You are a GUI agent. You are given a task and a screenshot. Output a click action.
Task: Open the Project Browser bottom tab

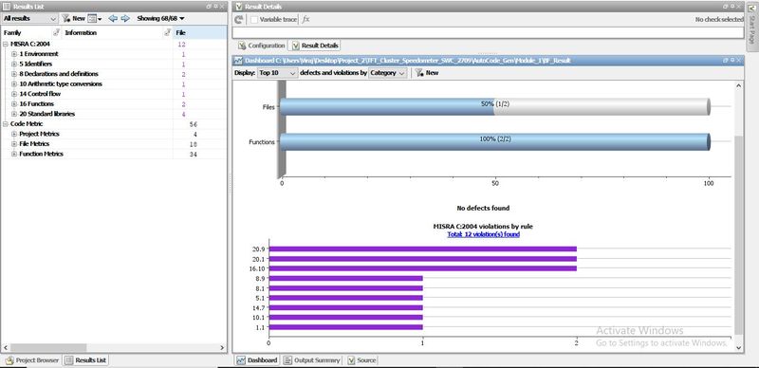coord(32,360)
